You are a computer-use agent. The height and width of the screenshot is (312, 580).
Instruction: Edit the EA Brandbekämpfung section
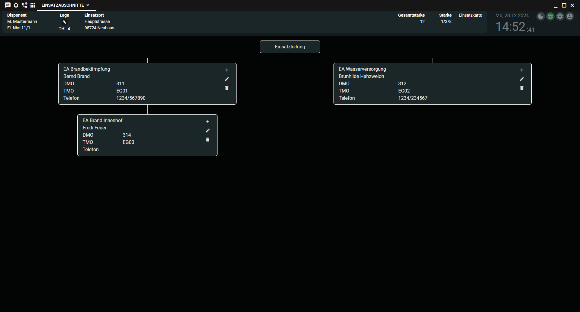pos(227,79)
